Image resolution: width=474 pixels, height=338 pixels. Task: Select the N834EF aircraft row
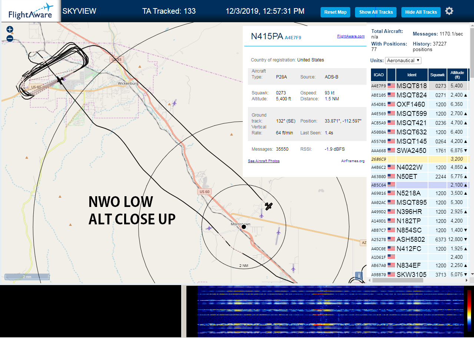click(x=420, y=265)
